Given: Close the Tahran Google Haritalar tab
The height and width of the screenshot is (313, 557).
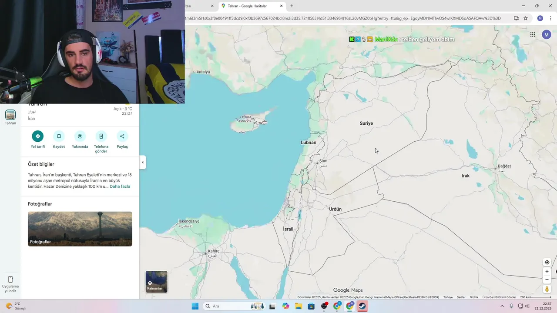Looking at the screenshot, I should (281, 6).
